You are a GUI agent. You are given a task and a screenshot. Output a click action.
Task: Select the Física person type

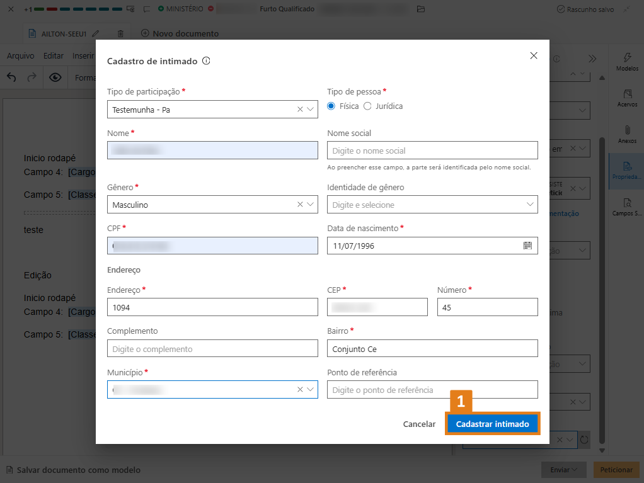coord(331,106)
